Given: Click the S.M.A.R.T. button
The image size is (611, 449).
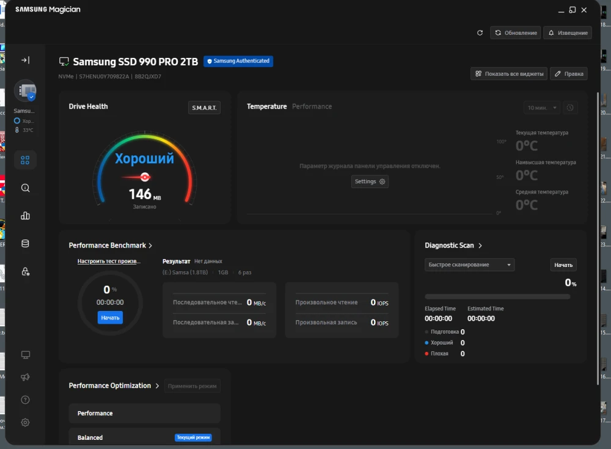Looking at the screenshot, I should [204, 108].
